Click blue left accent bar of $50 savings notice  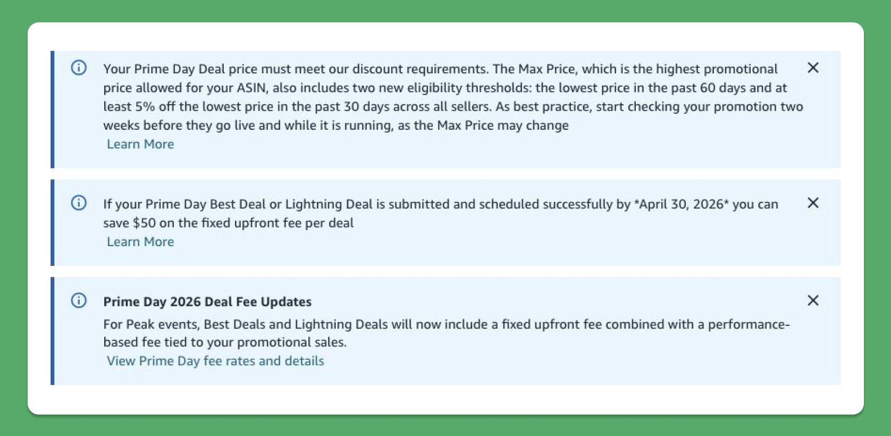pos(53,223)
